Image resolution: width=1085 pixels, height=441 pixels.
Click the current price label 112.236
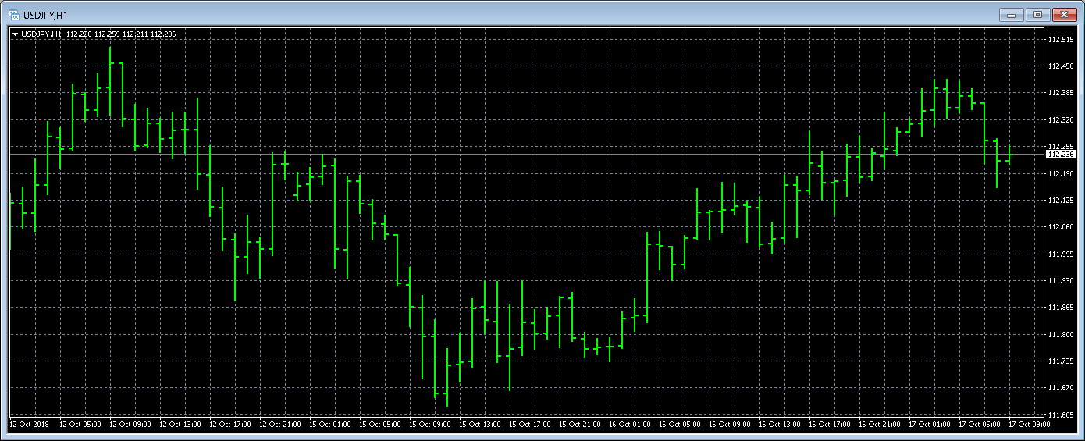coord(1059,155)
